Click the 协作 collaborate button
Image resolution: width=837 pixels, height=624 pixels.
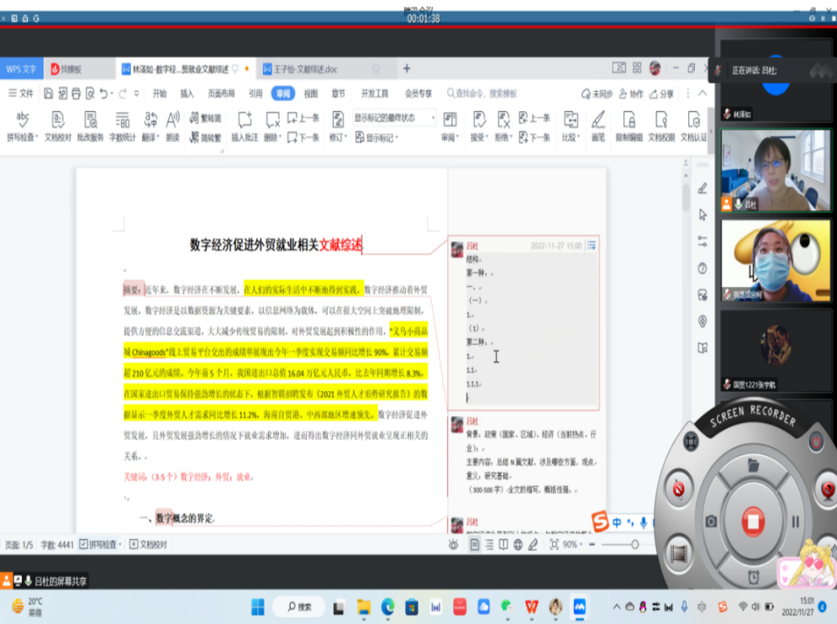[x=630, y=93]
